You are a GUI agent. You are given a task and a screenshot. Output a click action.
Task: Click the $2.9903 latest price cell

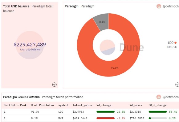tap(78, 112)
